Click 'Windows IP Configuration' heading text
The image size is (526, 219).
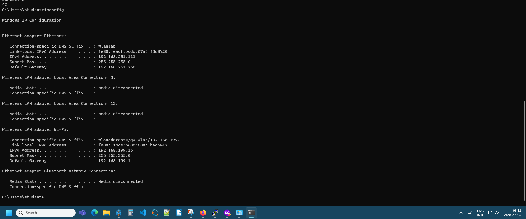point(32,20)
